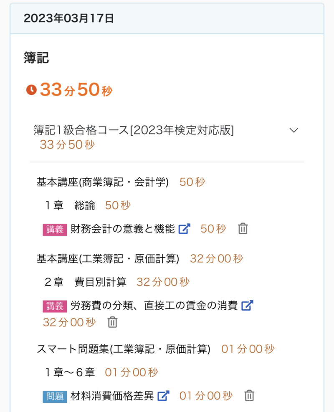The width and height of the screenshot is (334, 412).
Task: Select the 1章〜6章 chapter row
Action: [x=70, y=372]
